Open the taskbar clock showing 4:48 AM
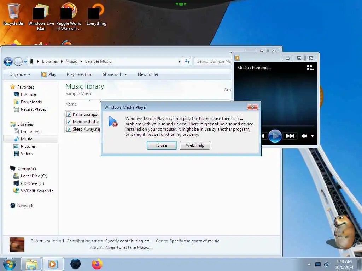The width and height of the screenshot is (362, 271). [x=344, y=264]
